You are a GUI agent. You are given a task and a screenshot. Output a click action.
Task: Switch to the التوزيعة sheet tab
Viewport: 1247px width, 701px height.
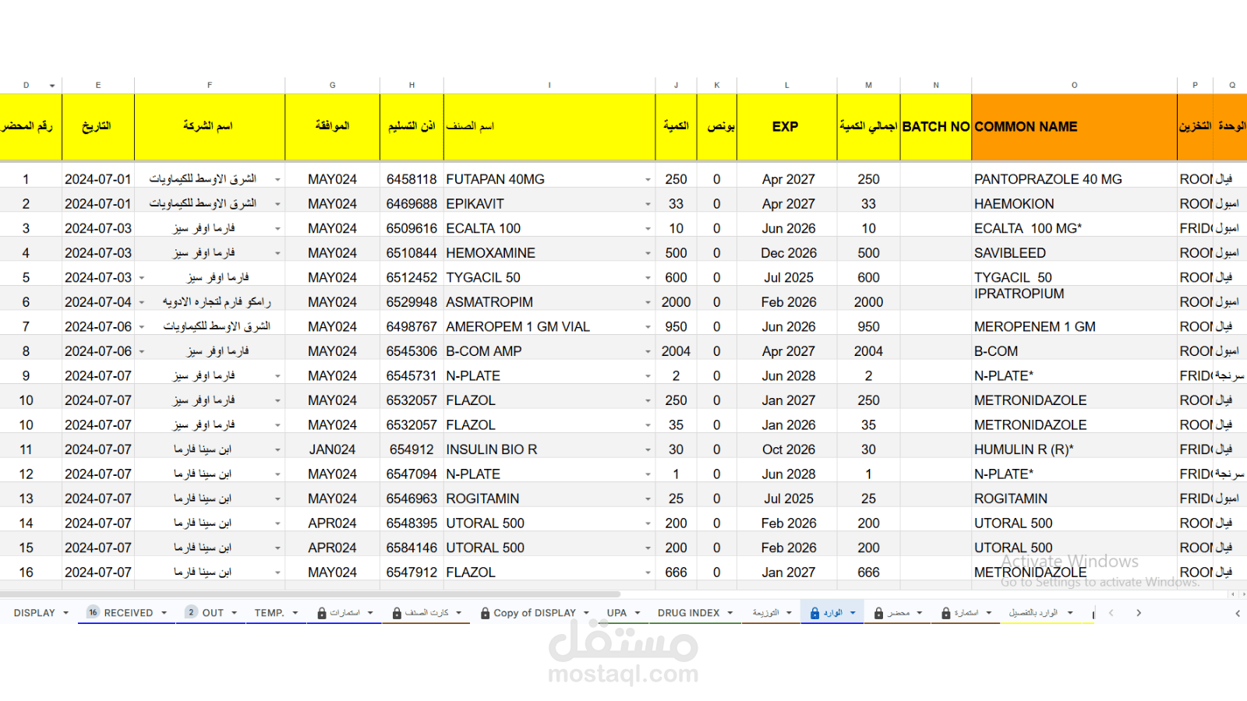(765, 613)
